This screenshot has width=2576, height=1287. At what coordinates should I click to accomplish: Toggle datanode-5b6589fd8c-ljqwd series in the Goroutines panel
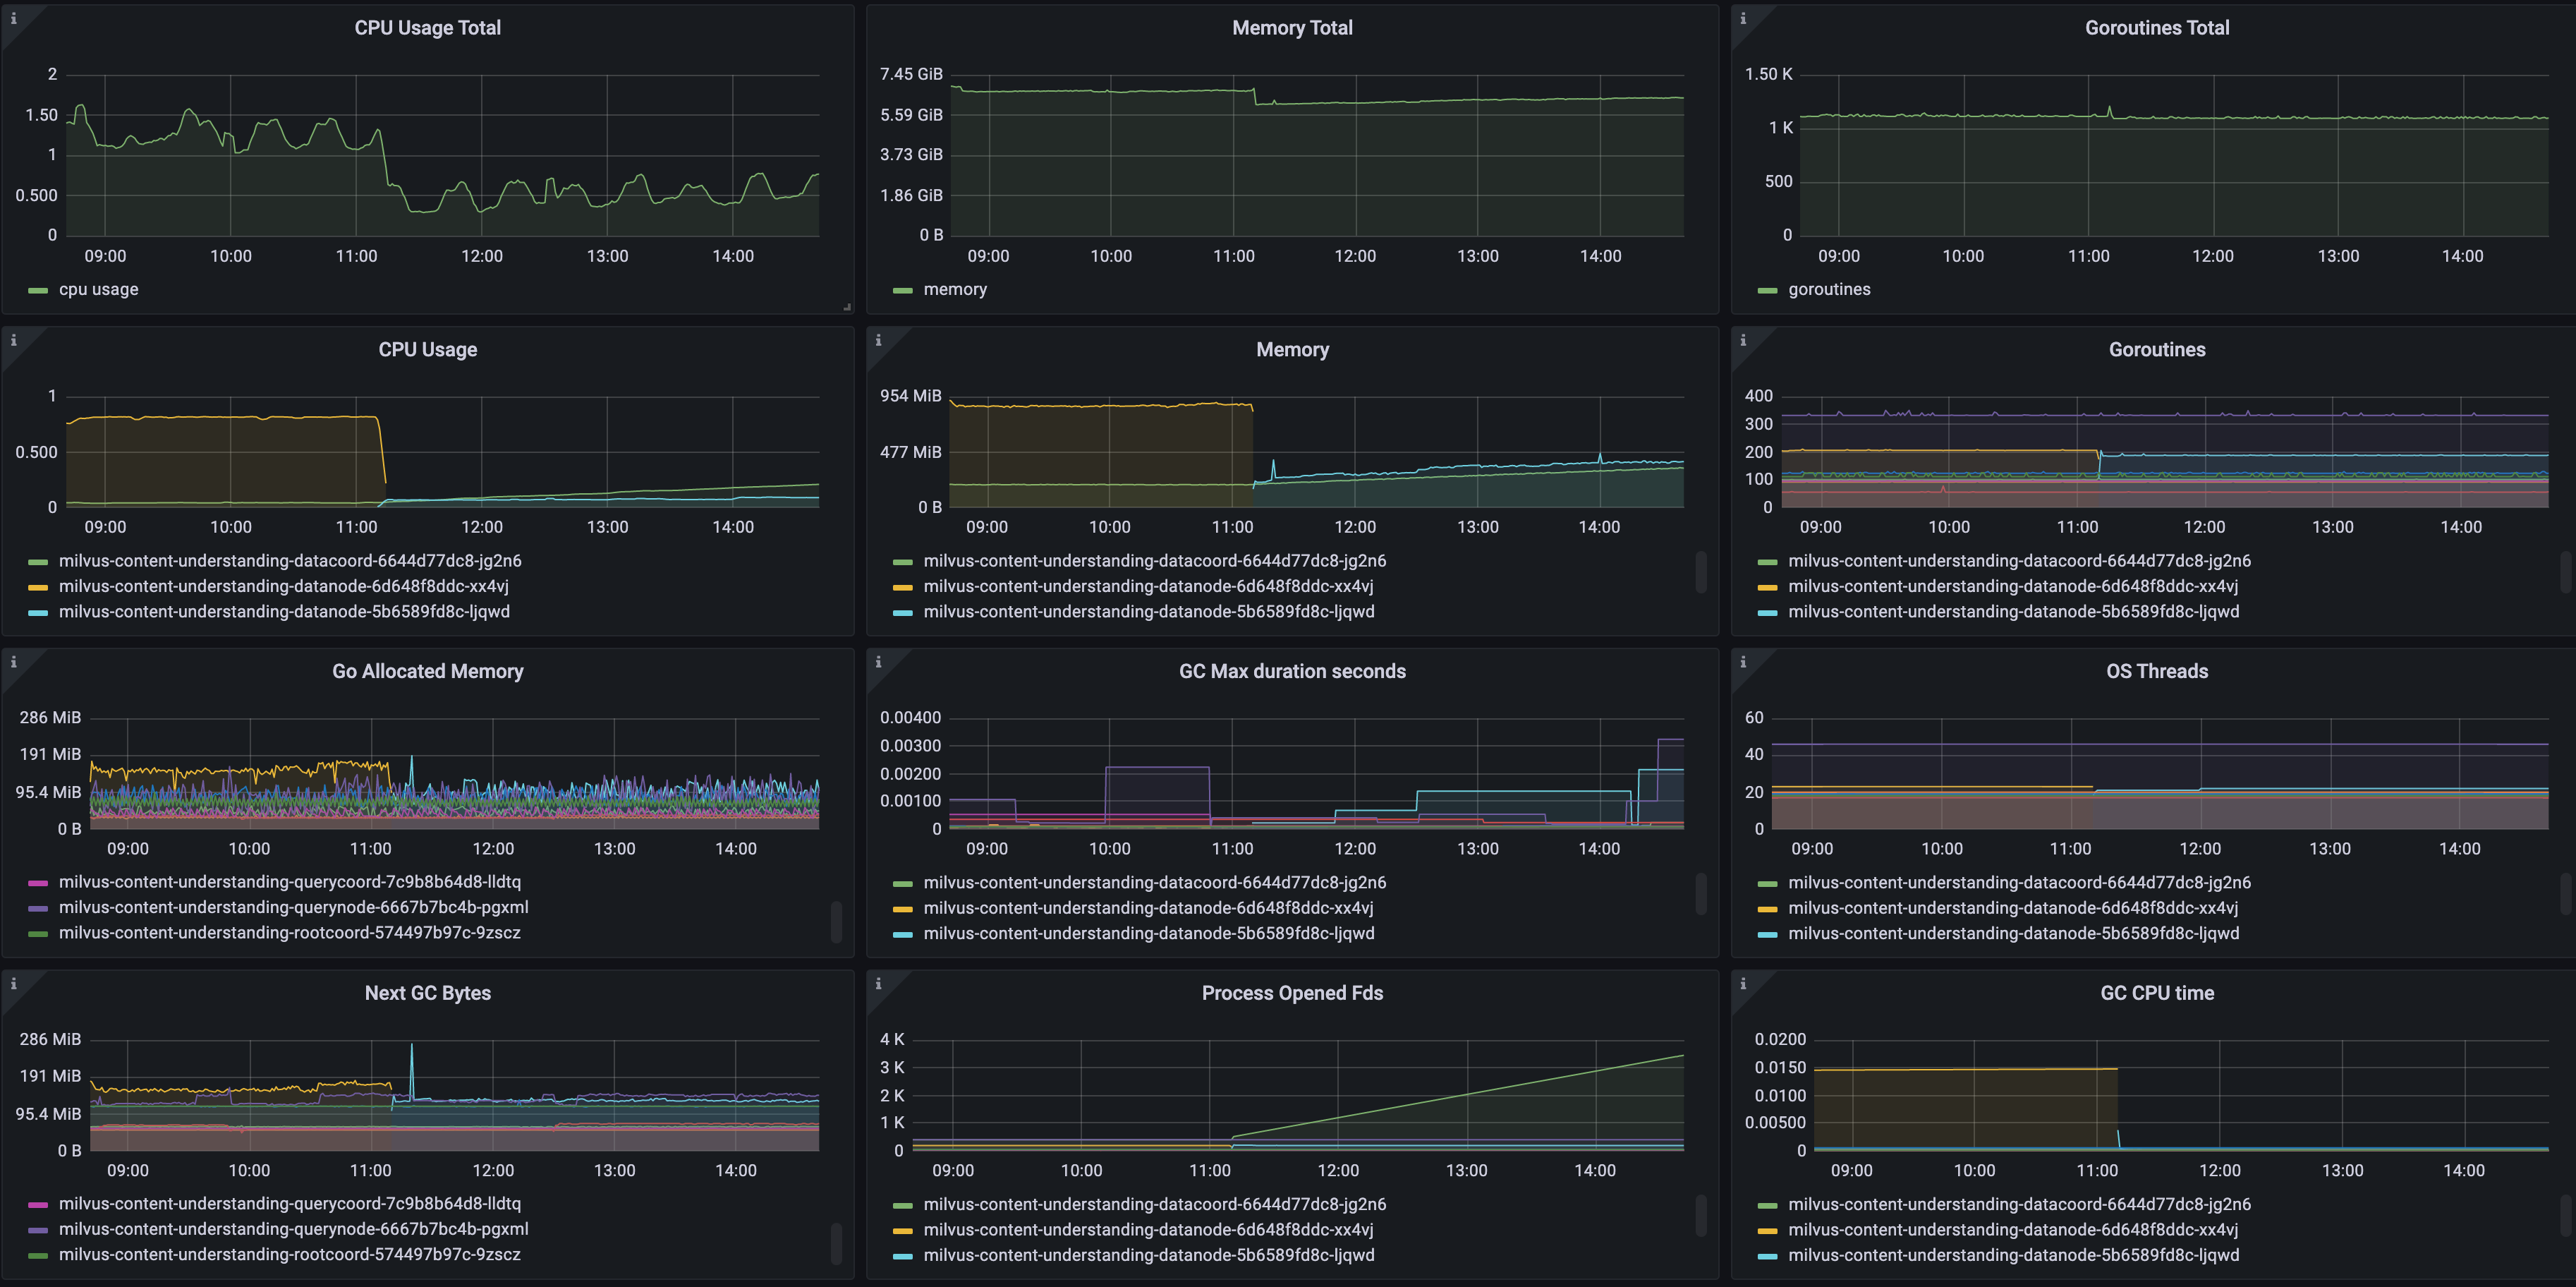pyautogui.click(x=2014, y=612)
